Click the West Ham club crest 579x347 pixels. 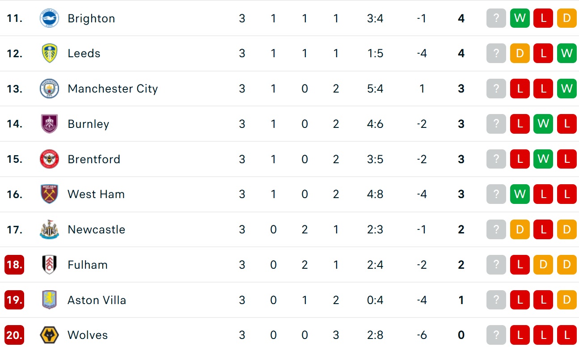49,194
